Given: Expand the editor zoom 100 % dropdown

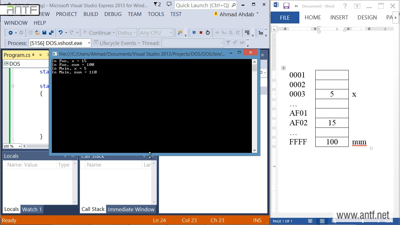Looking at the screenshot, I should tap(19, 146).
